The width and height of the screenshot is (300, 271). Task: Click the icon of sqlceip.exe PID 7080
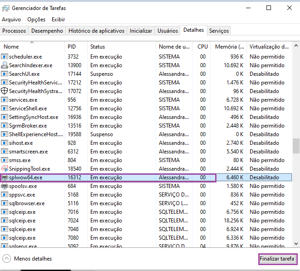[5, 238]
